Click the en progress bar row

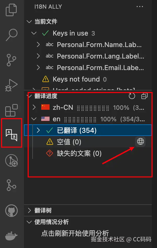88,119
